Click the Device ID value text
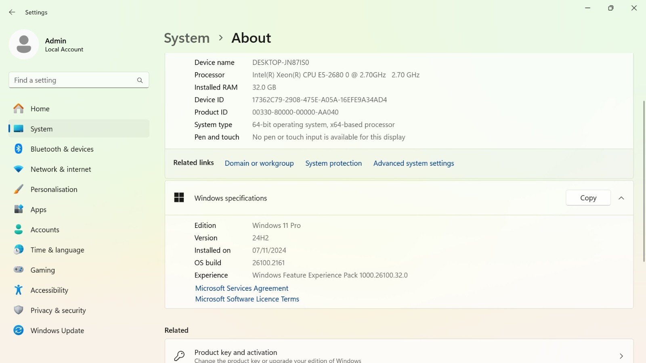Image resolution: width=646 pixels, height=363 pixels. pyautogui.click(x=319, y=100)
